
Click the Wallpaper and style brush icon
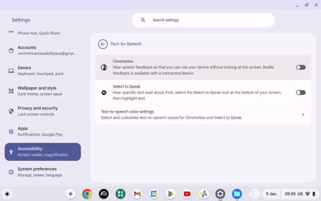click(11, 91)
